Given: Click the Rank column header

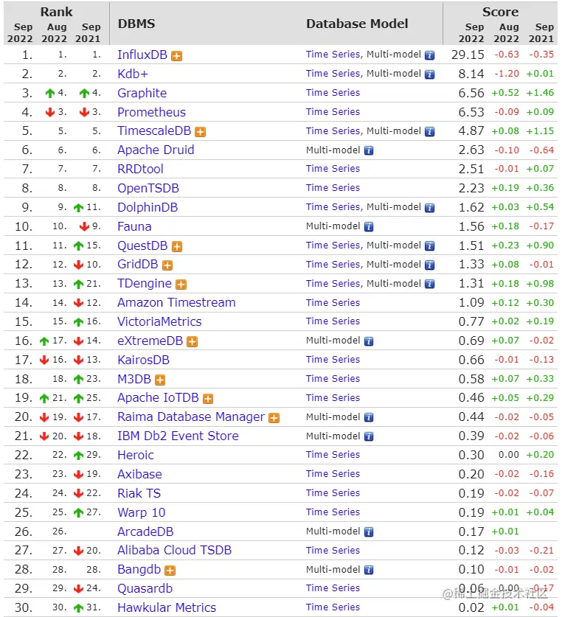Looking at the screenshot, I should 56,12.
